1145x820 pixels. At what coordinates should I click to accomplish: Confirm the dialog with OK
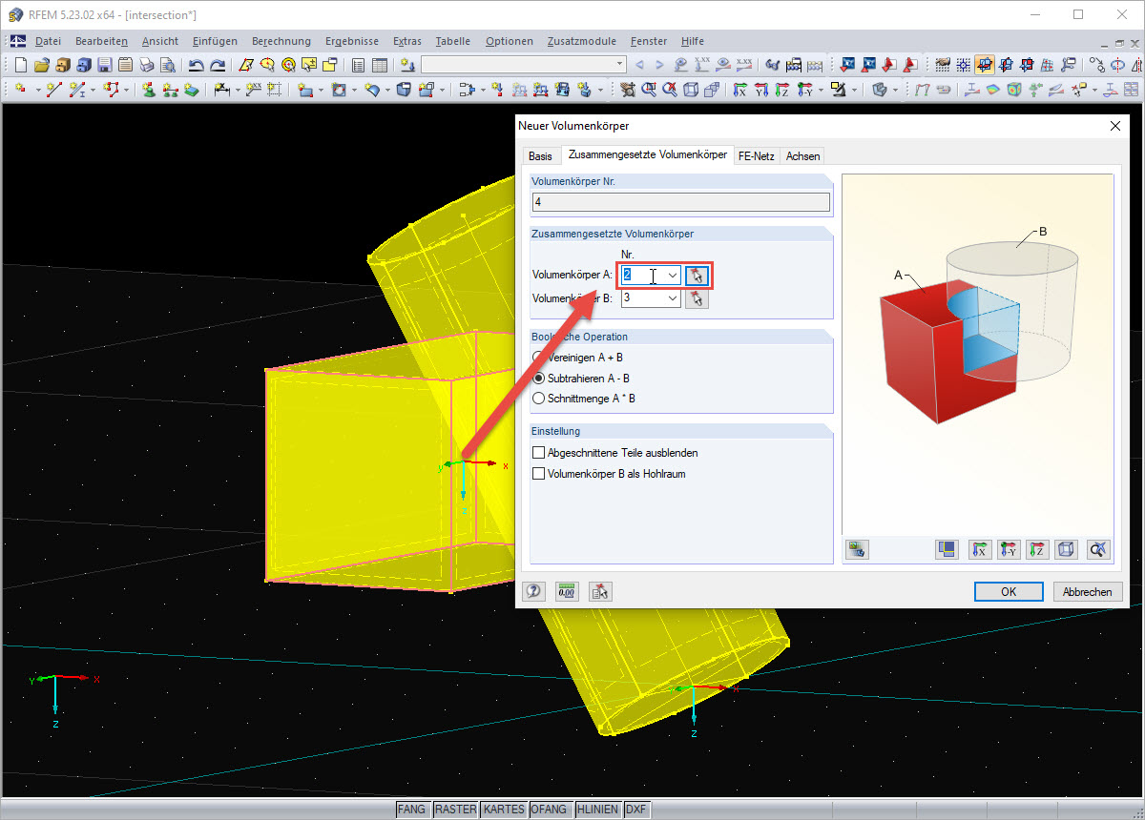(x=1009, y=591)
